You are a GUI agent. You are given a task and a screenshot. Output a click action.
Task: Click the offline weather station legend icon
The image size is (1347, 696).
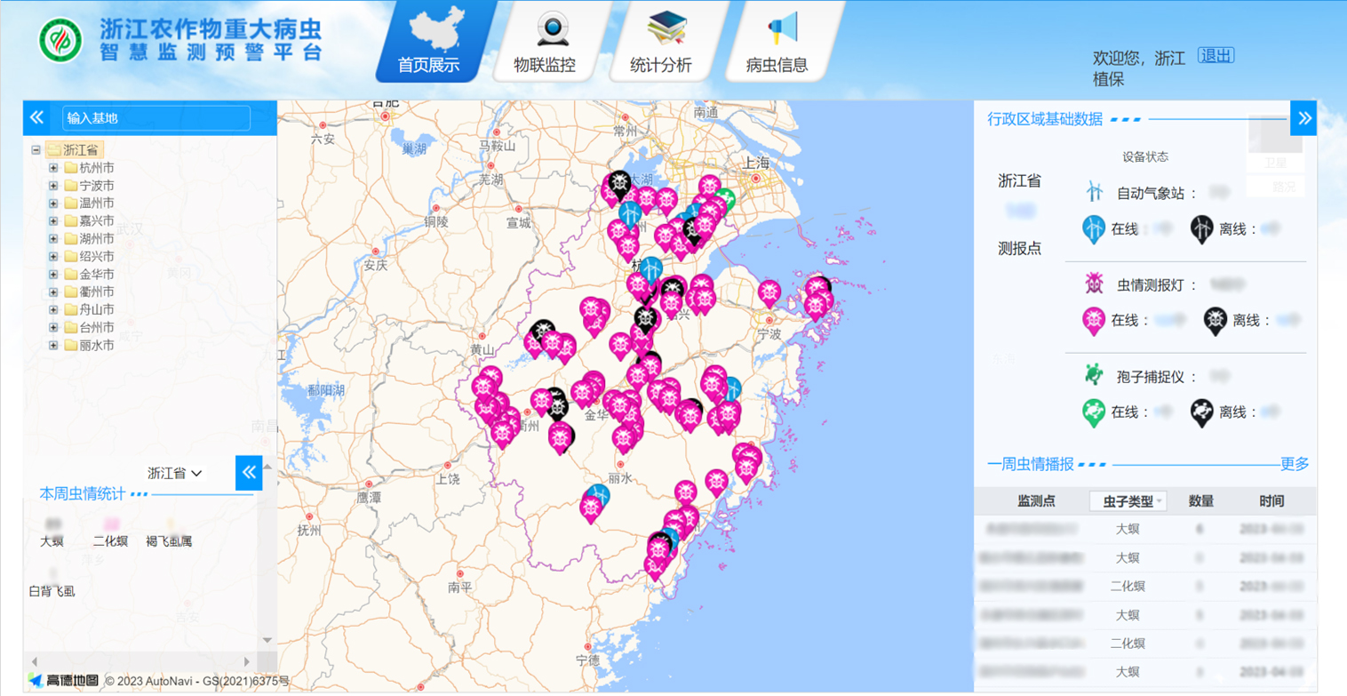click(1201, 228)
